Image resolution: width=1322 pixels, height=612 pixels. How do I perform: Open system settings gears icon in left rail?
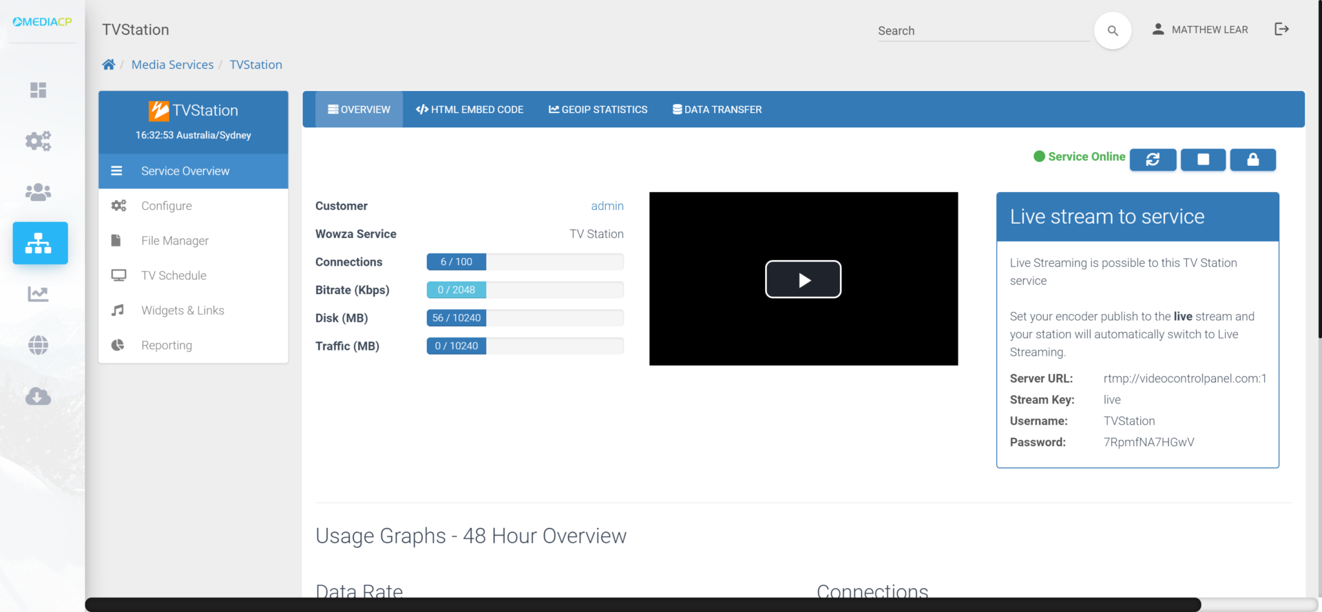tap(38, 141)
